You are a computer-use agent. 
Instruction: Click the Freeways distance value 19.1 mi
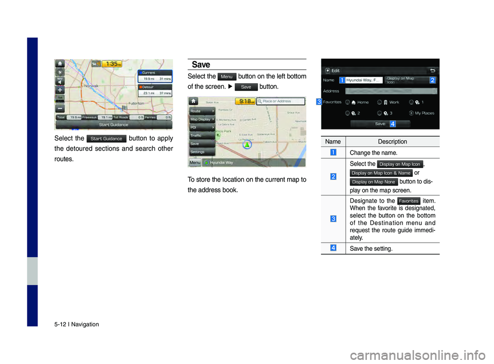click(x=105, y=117)
